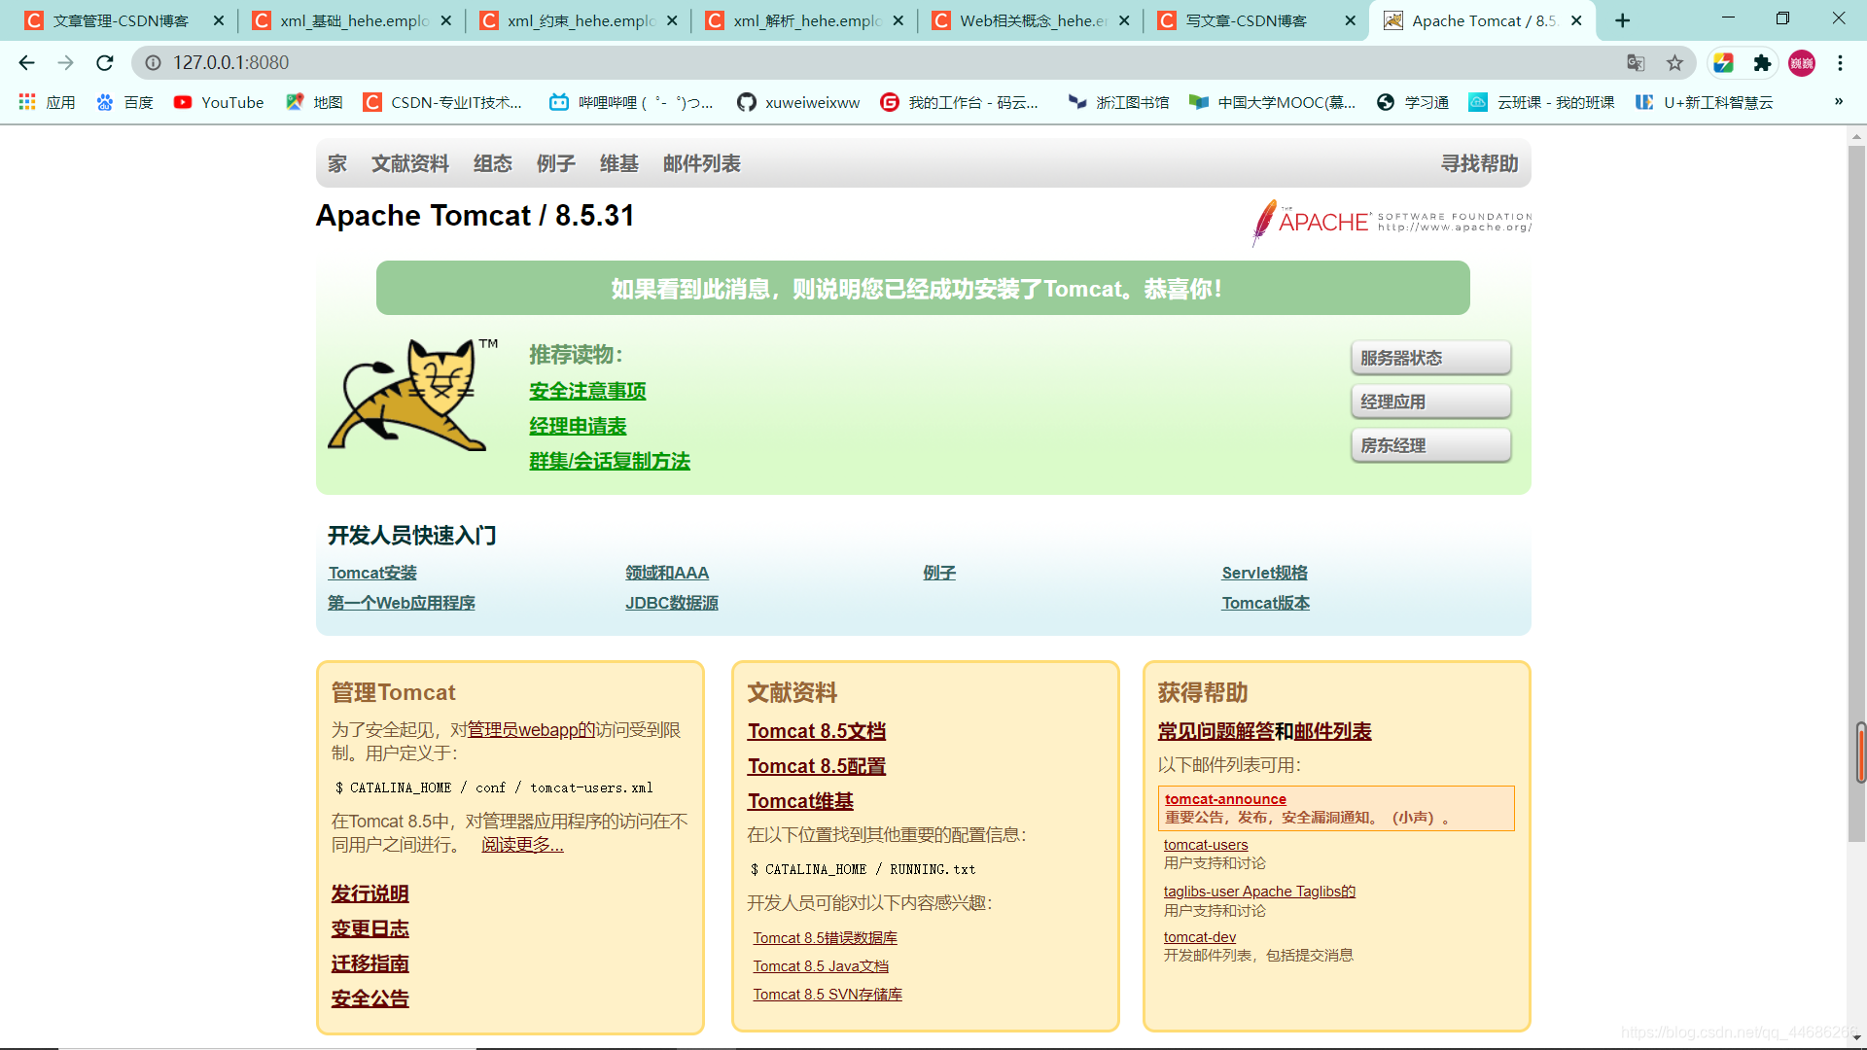Click the Apache Software Foundation logo
1867x1050 pixels.
pyautogui.click(x=1391, y=222)
